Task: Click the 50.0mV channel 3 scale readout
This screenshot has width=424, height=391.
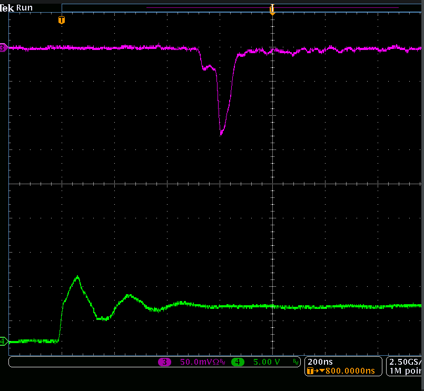Action: point(195,362)
